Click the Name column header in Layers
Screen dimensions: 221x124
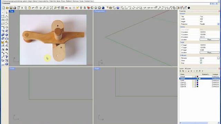click(182, 74)
